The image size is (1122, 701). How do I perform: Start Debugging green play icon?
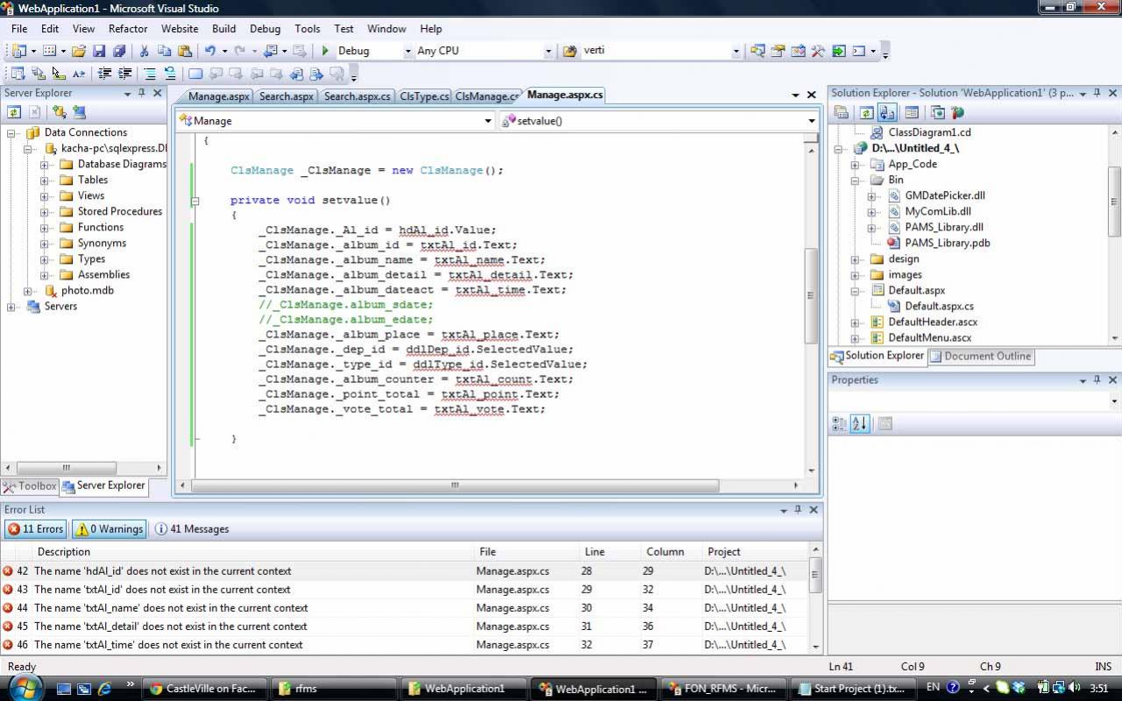[326, 51]
